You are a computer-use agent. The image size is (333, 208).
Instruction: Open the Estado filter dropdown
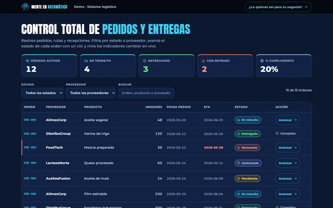point(42,93)
